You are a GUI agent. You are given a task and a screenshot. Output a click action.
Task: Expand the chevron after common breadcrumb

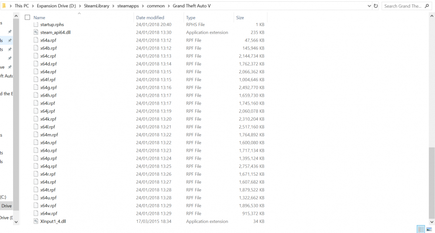pos(169,6)
